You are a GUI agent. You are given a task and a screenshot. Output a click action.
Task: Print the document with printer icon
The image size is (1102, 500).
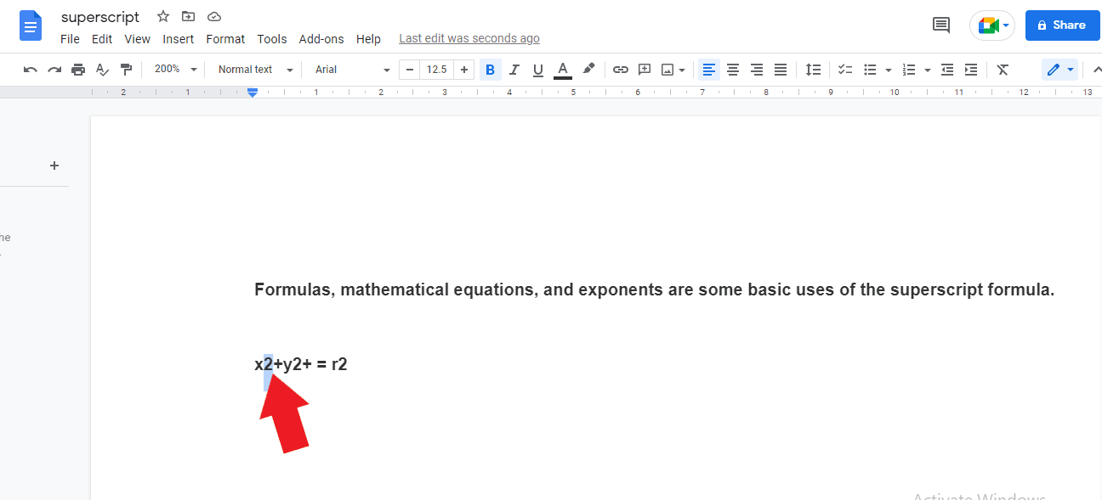(78, 70)
